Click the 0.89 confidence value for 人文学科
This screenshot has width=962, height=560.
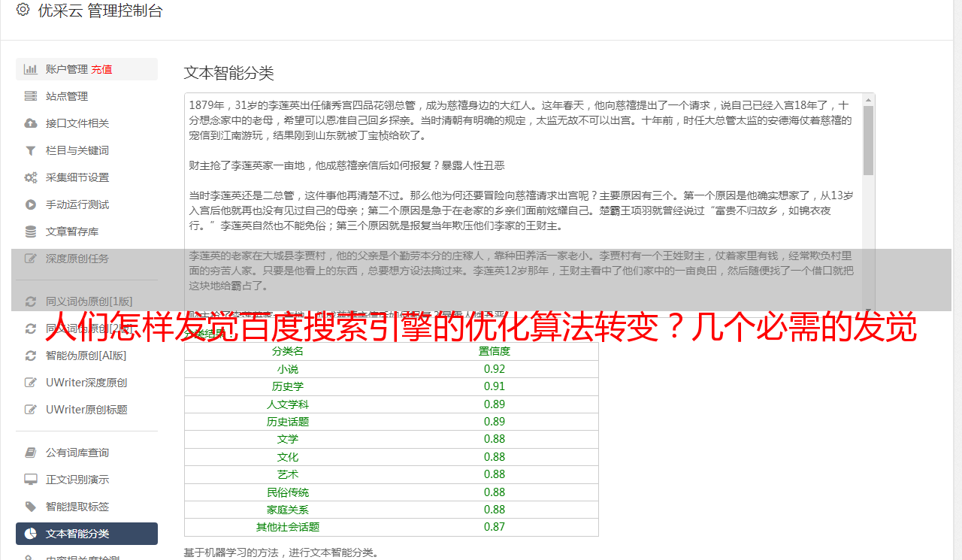click(495, 404)
